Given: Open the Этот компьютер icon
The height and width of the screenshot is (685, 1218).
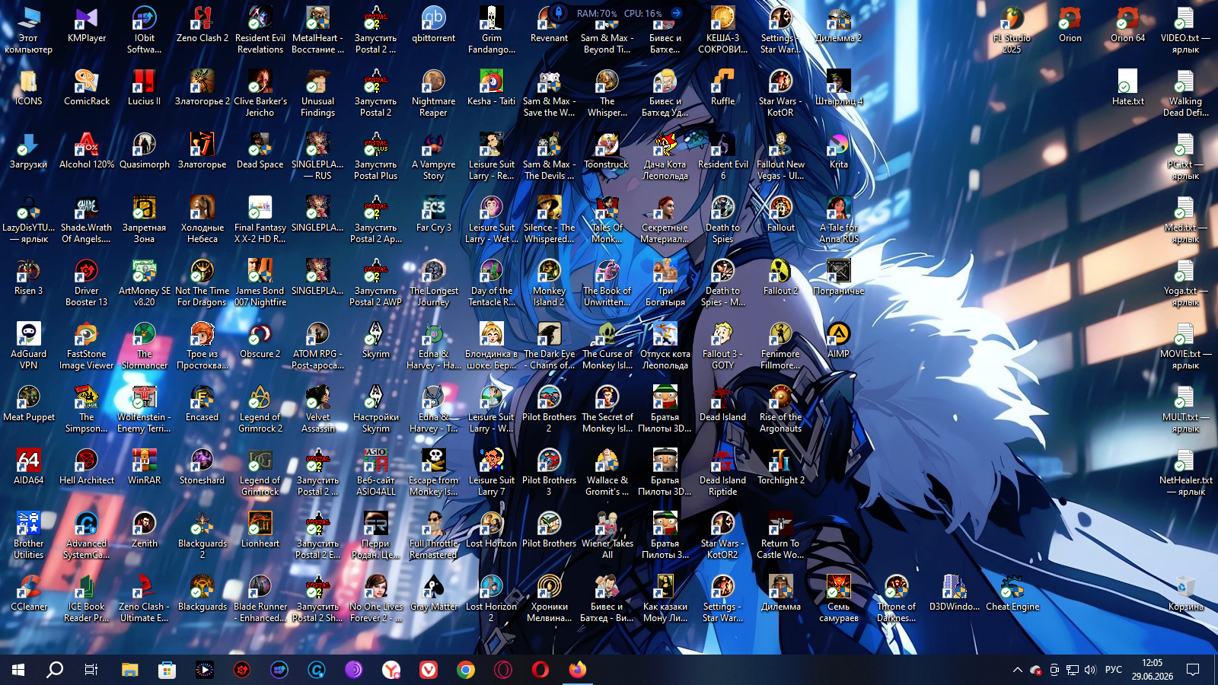Looking at the screenshot, I should 29,30.
